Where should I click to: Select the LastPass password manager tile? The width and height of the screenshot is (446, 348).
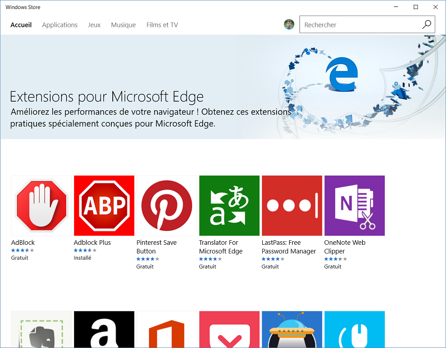292,205
